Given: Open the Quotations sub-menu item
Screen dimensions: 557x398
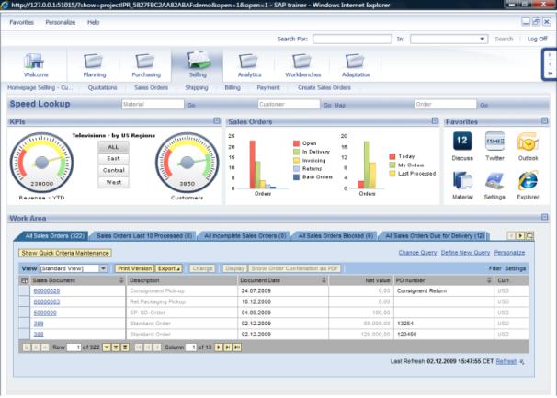Looking at the screenshot, I should 102,87.
